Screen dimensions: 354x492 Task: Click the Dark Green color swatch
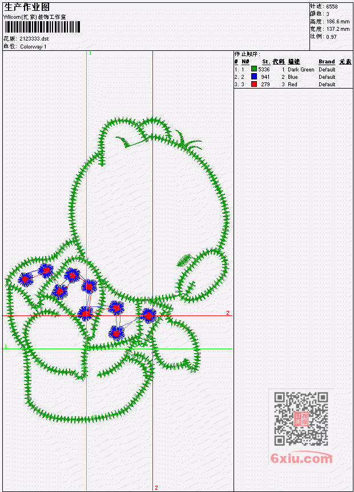[254, 69]
